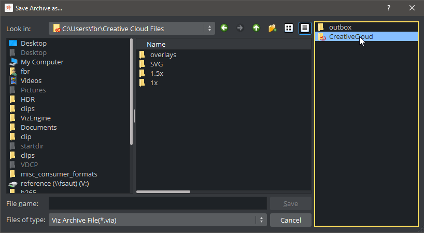Navigate up to the parent directory
Image resolution: width=424 pixels, height=233 pixels.
click(x=256, y=28)
